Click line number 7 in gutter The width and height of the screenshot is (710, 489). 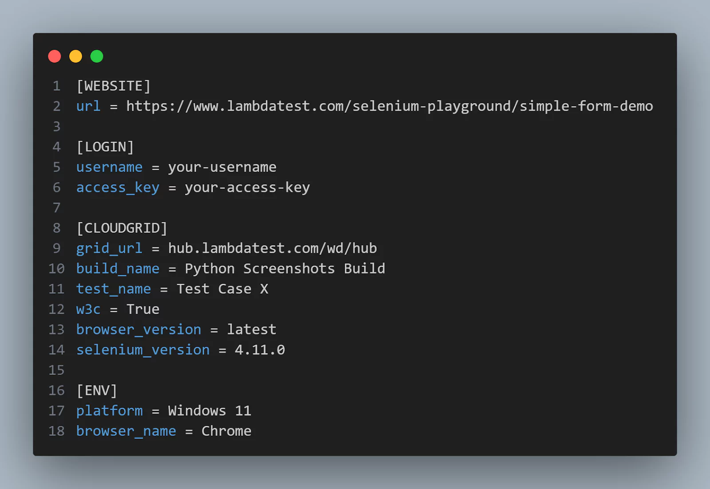tap(57, 208)
